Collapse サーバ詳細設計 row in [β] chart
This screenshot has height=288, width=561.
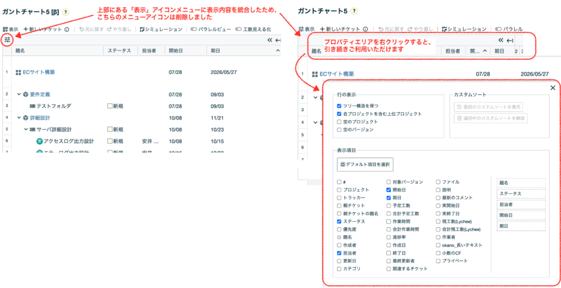tap(26, 129)
